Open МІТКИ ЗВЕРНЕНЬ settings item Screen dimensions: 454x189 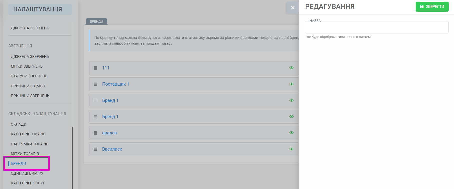(27, 66)
